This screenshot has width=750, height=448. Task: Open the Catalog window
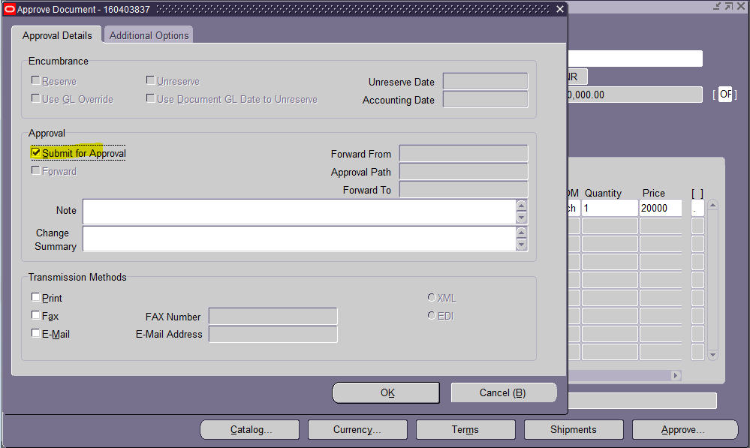249,429
